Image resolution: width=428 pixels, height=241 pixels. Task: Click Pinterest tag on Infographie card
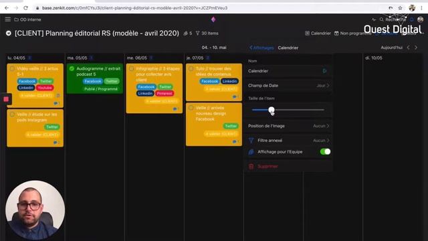point(165,94)
